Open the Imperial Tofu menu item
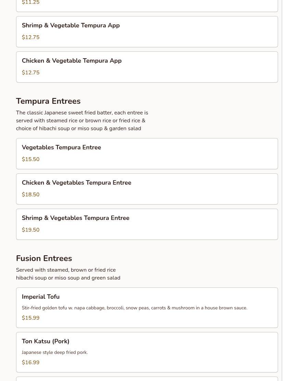Viewport: 289px width, 381px height. 147,308
